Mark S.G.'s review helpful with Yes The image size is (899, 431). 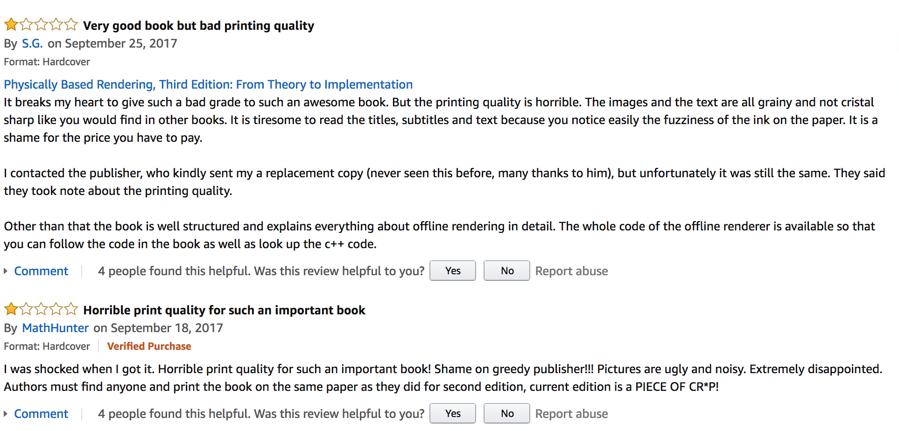coord(452,271)
